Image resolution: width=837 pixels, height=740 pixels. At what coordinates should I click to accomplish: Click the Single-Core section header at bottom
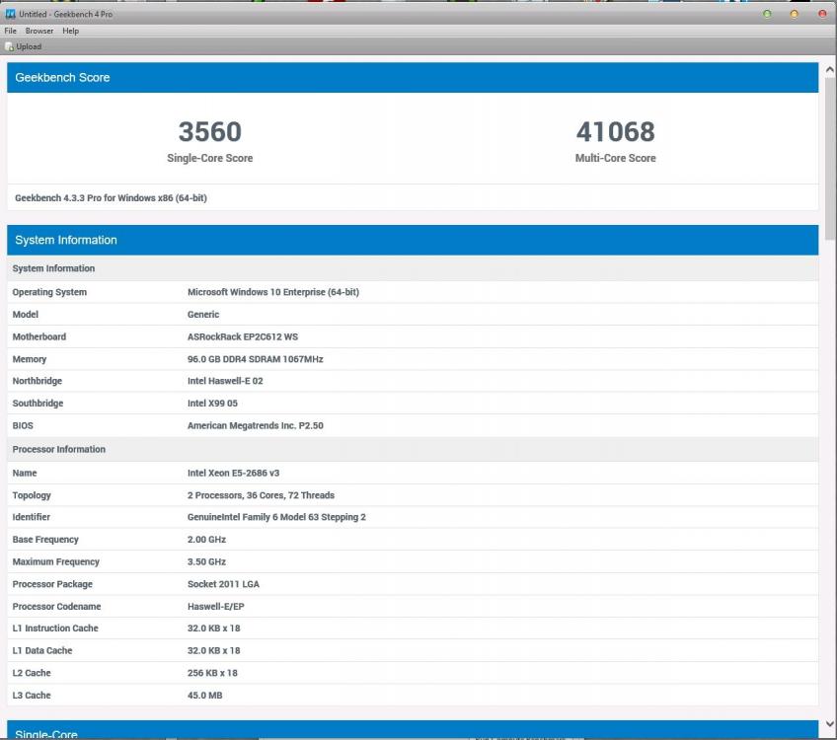click(413, 730)
